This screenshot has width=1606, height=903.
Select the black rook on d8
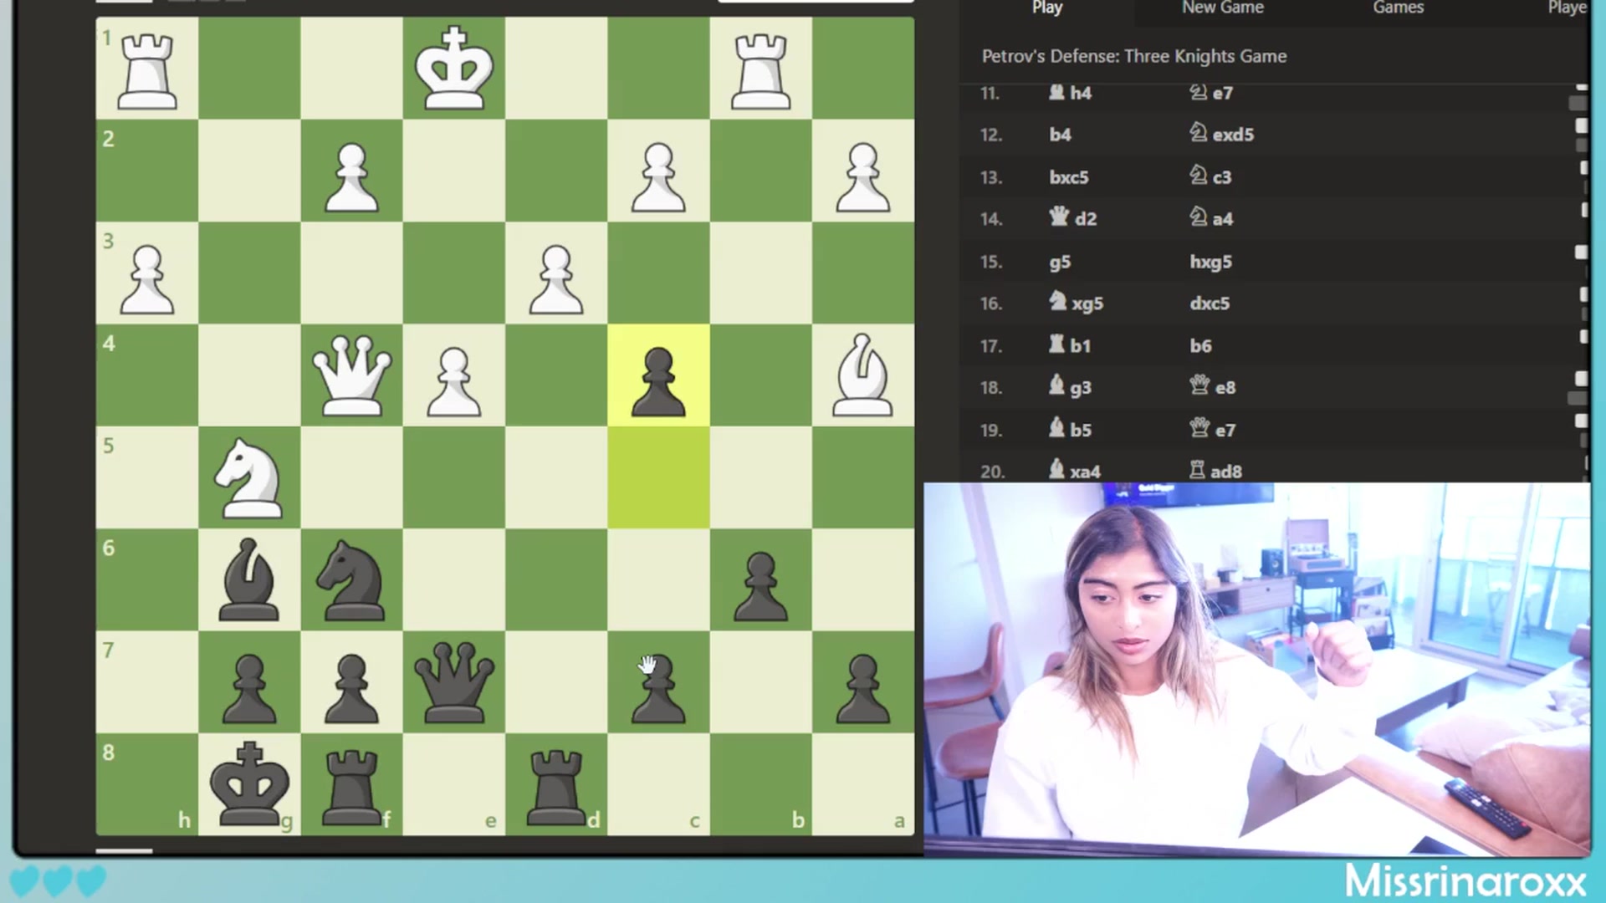pyautogui.click(x=556, y=784)
